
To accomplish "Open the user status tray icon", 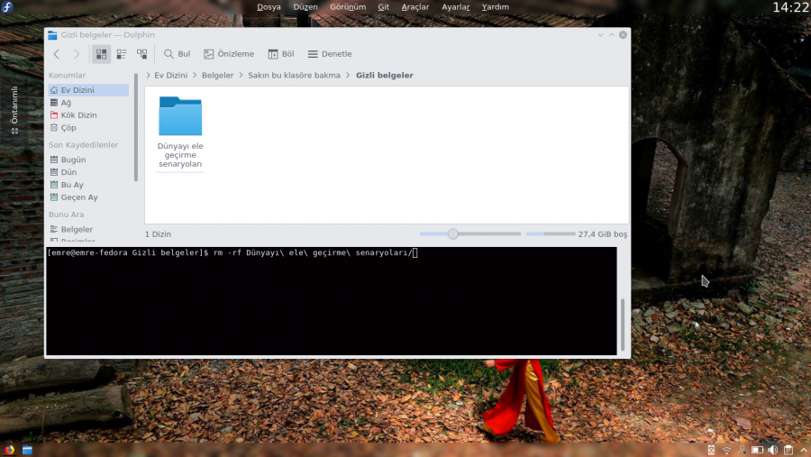I will (742, 451).
